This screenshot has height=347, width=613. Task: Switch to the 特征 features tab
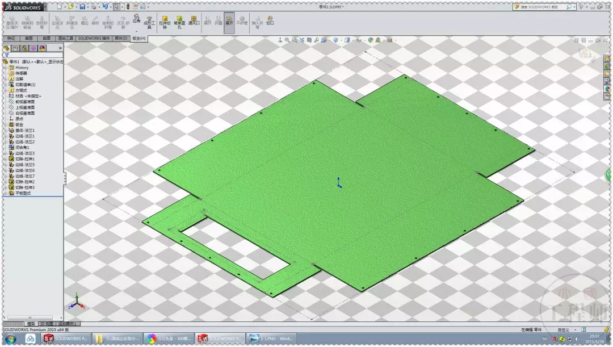tap(11, 39)
